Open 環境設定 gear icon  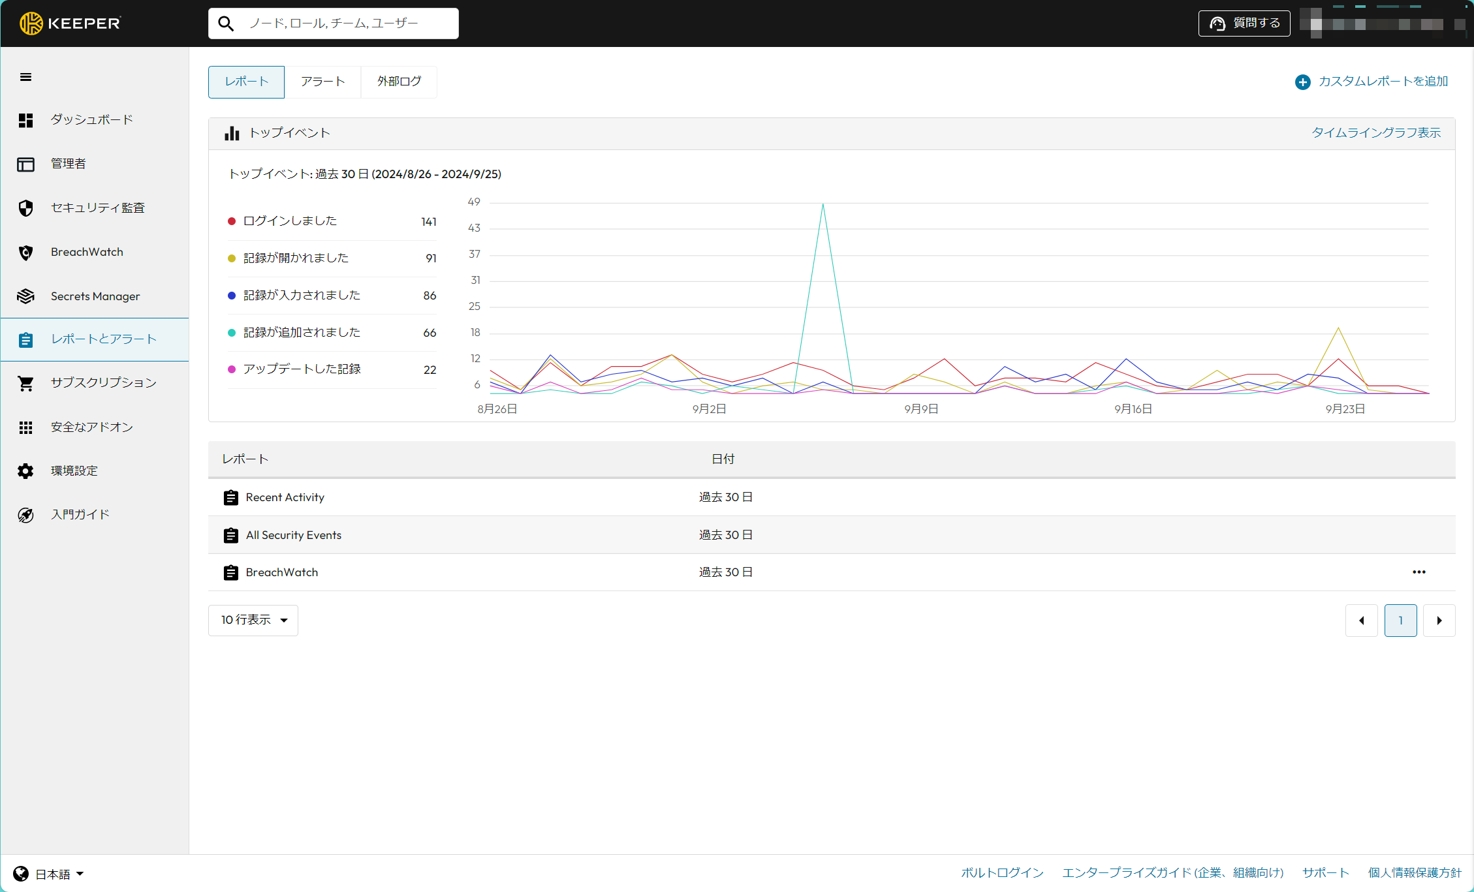point(25,471)
